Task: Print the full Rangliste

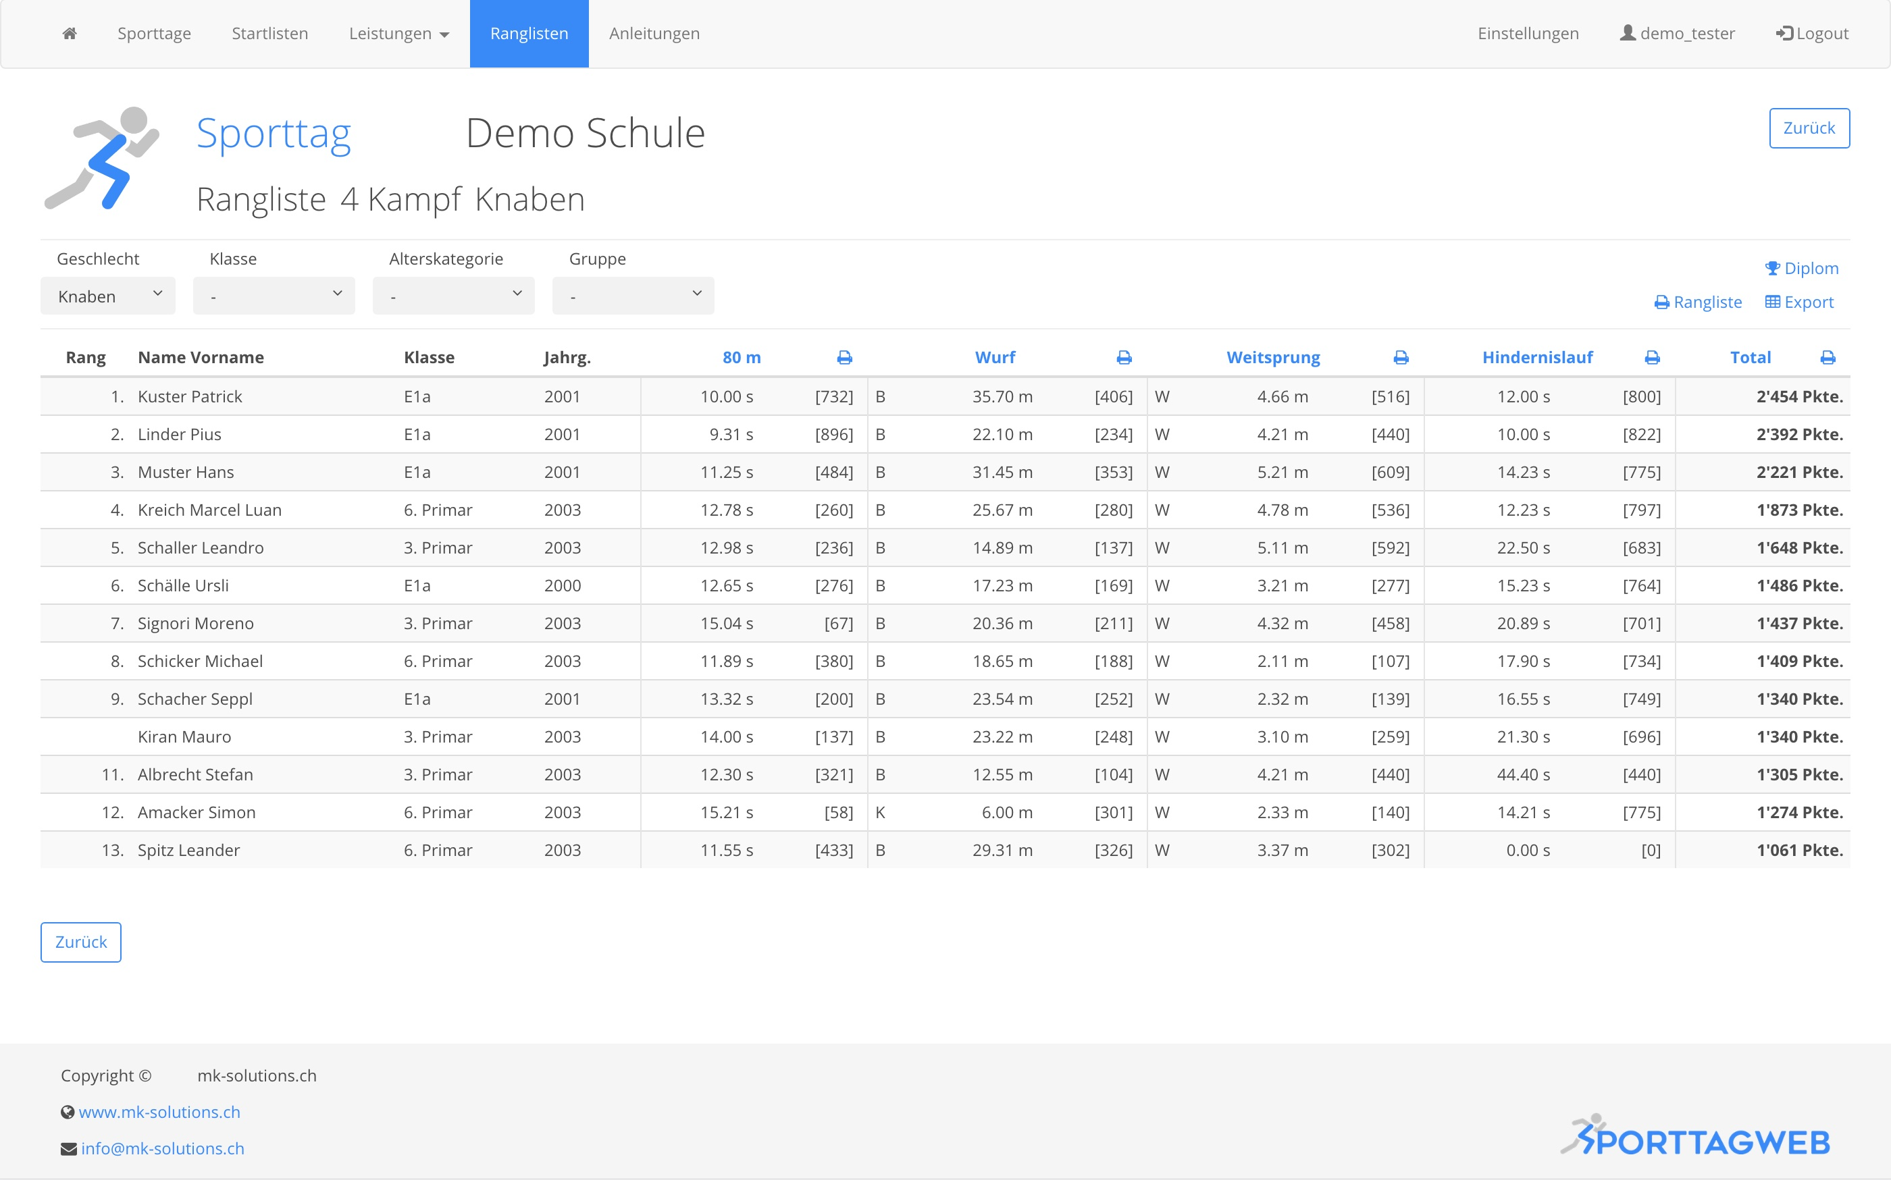Action: click(x=1698, y=302)
